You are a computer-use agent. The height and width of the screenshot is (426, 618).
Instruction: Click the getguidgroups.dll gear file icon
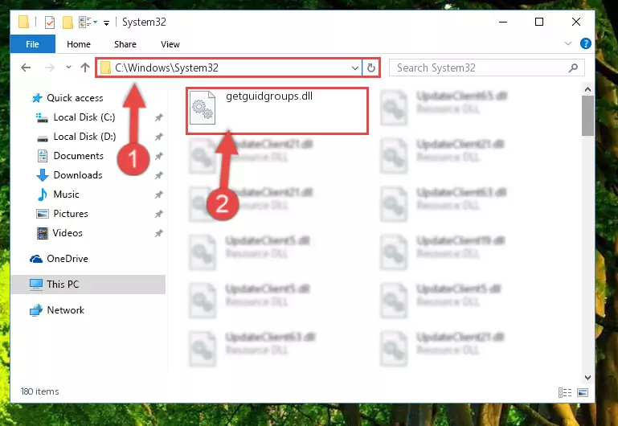203,108
